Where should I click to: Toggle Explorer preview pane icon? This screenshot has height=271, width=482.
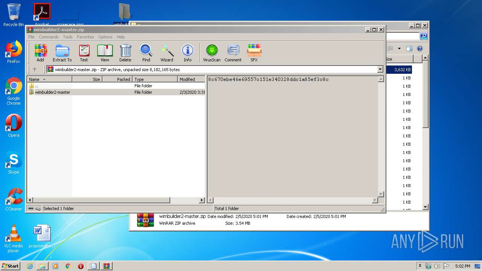click(x=409, y=49)
